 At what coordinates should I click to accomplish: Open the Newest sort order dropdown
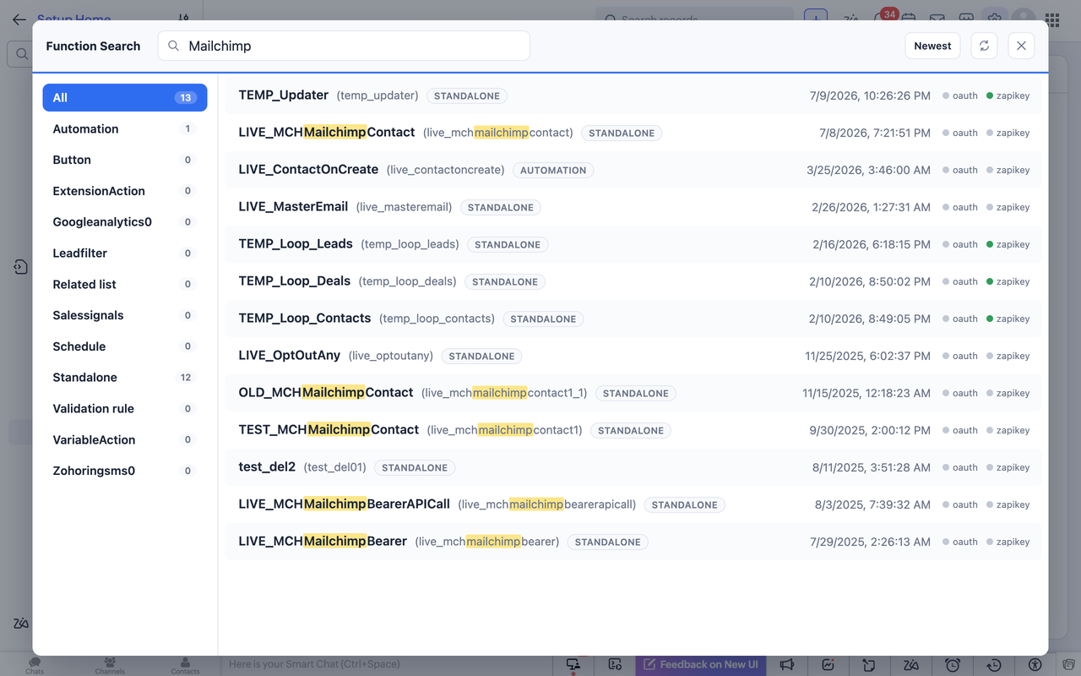932,46
